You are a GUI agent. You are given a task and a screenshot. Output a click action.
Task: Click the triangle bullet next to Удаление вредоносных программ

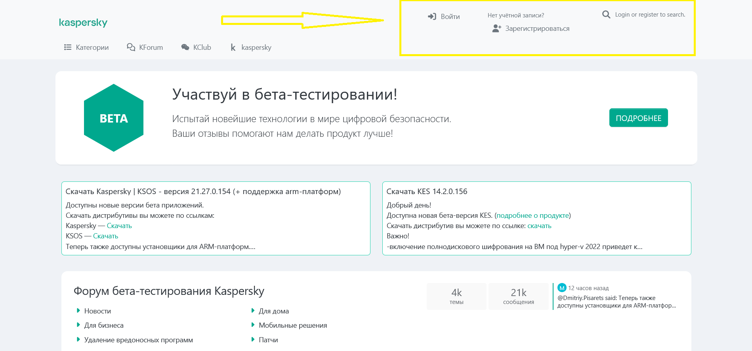click(x=78, y=340)
